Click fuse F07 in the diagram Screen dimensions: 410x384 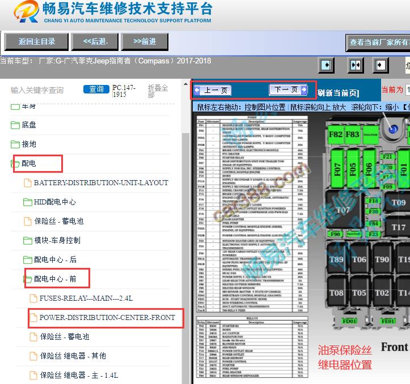point(337,169)
